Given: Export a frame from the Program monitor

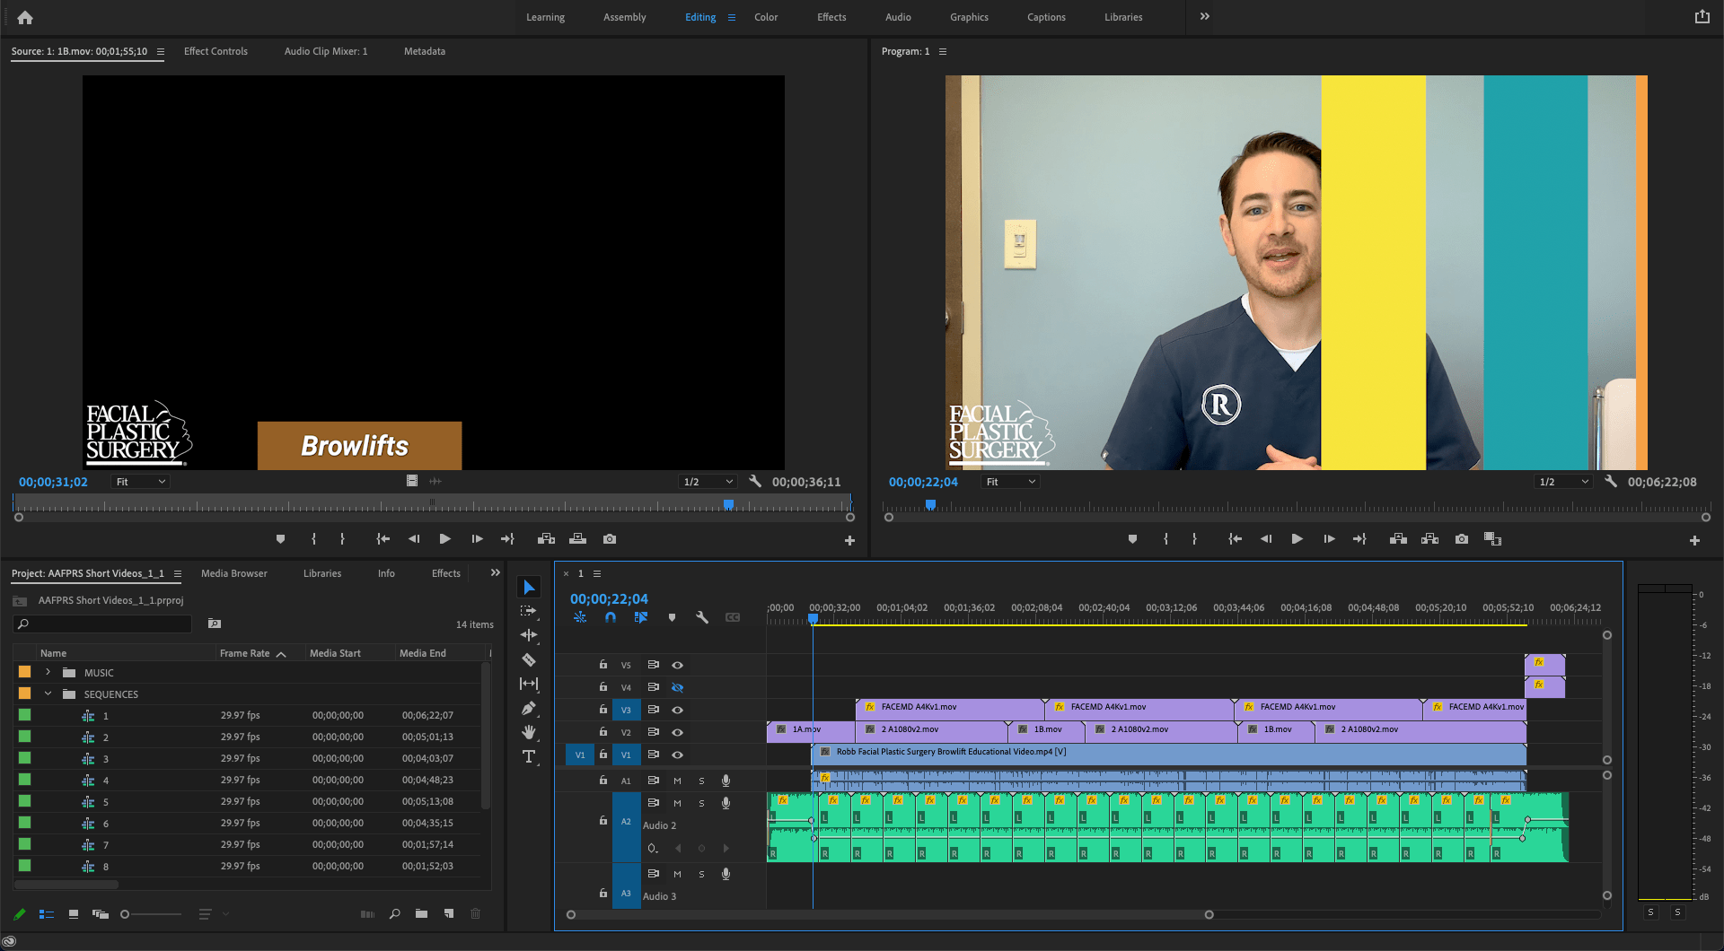Looking at the screenshot, I should (x=1462, y=539).
